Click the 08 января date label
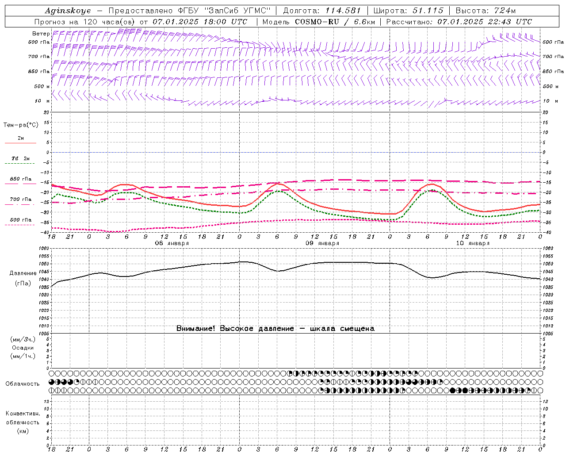 (172, 243)
